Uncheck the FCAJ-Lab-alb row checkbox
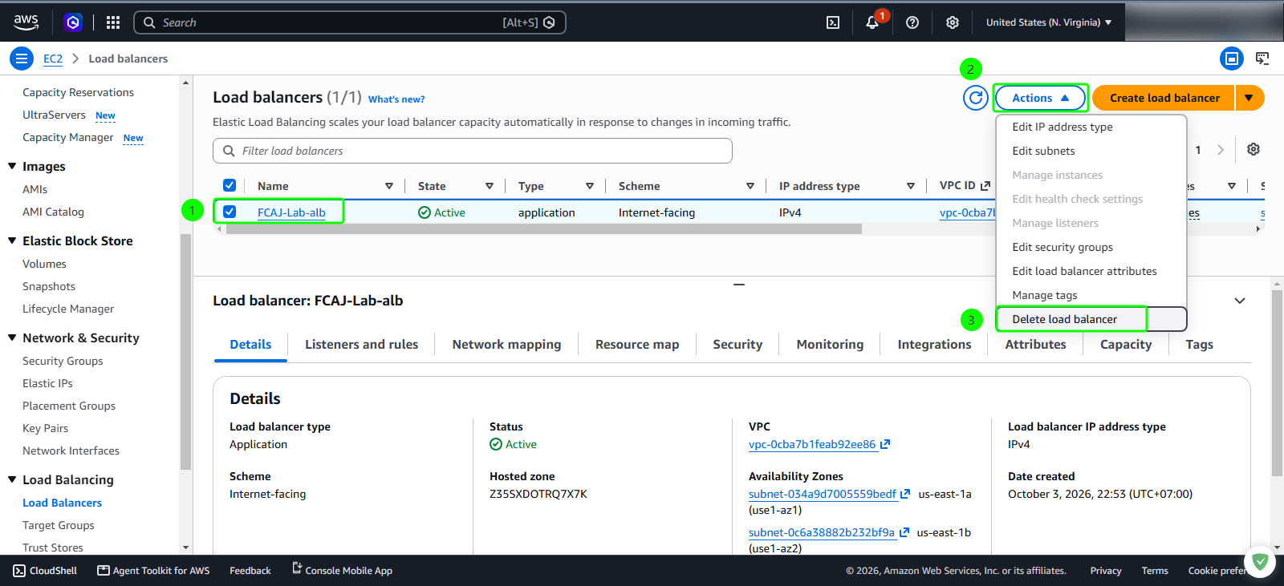The width and height of the screenshot is (1284, 586). [x=230, y=212]
